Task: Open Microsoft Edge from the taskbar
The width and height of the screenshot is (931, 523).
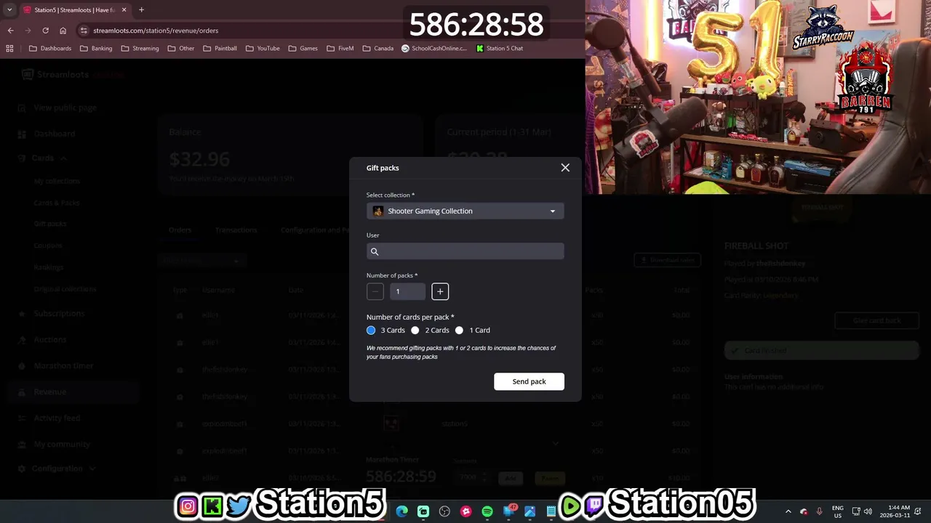Action: pos(401,511)
